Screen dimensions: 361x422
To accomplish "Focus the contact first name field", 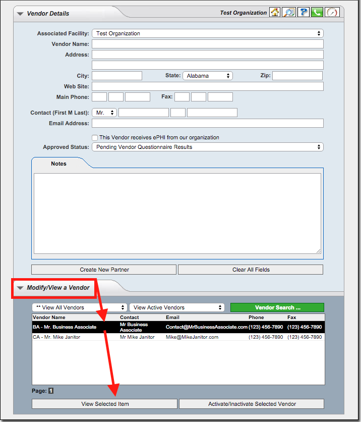I will click(x=144, y=113).
